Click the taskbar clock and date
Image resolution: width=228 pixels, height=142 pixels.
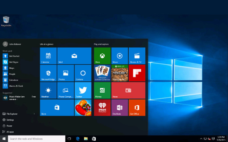tap(221, 139)
